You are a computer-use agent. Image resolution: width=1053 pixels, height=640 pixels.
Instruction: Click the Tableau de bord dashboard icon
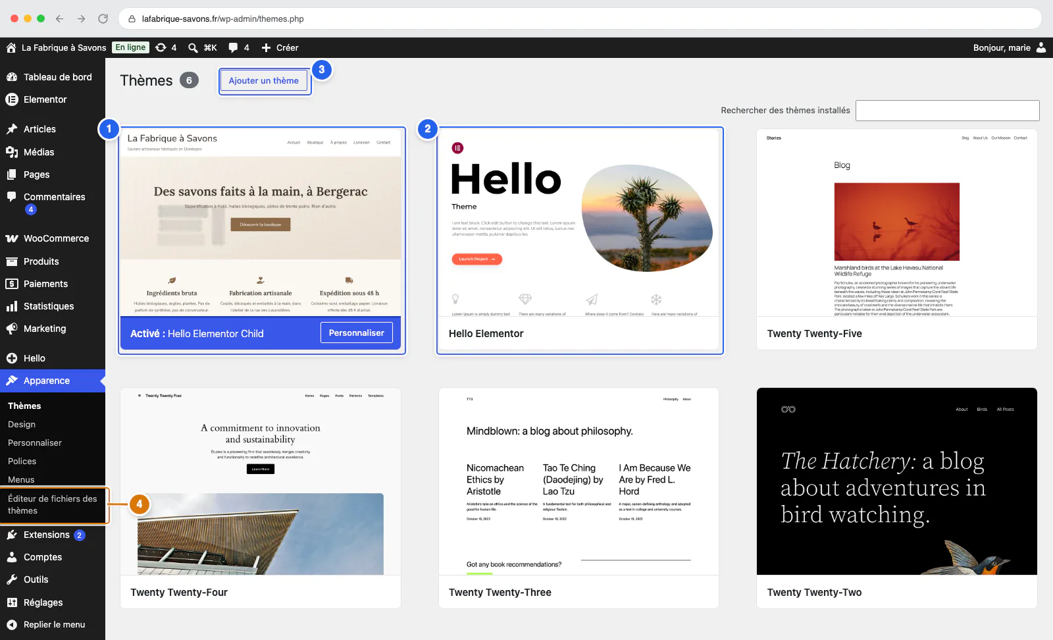pyautogui.click(x=12, y=77)
